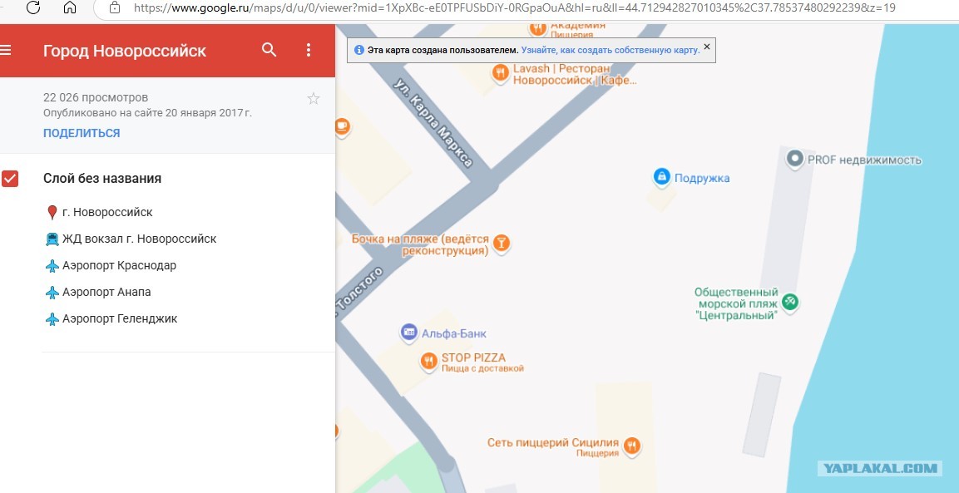Open the three-dot options menu
The width and height of the screenshot is (959, 493).
click(309, 50)
